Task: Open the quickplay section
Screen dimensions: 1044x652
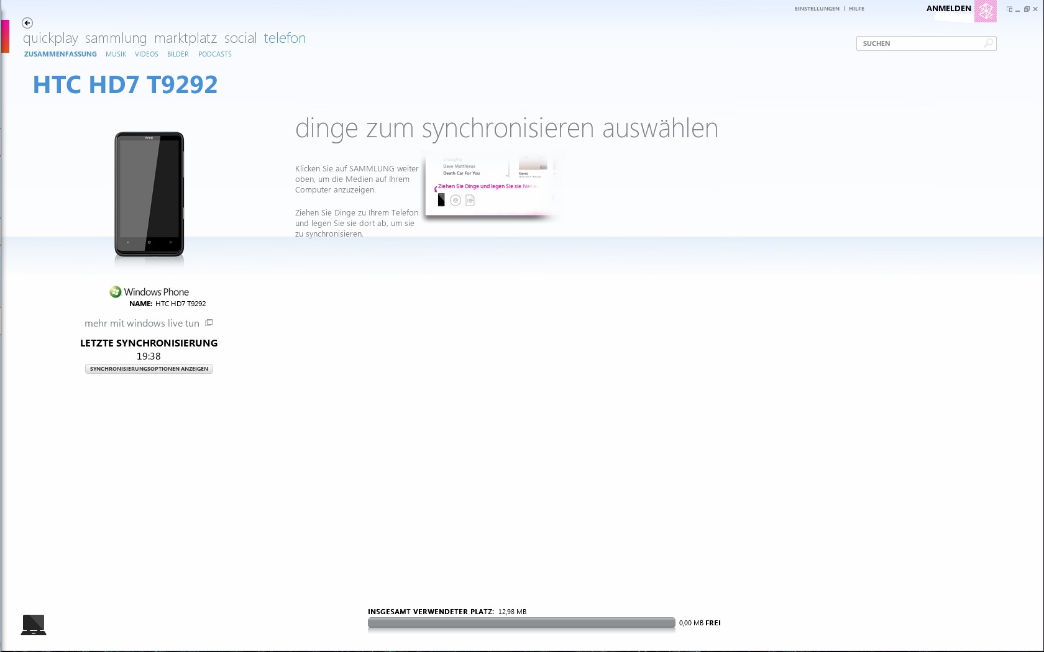Action: [x=50, y=38]
